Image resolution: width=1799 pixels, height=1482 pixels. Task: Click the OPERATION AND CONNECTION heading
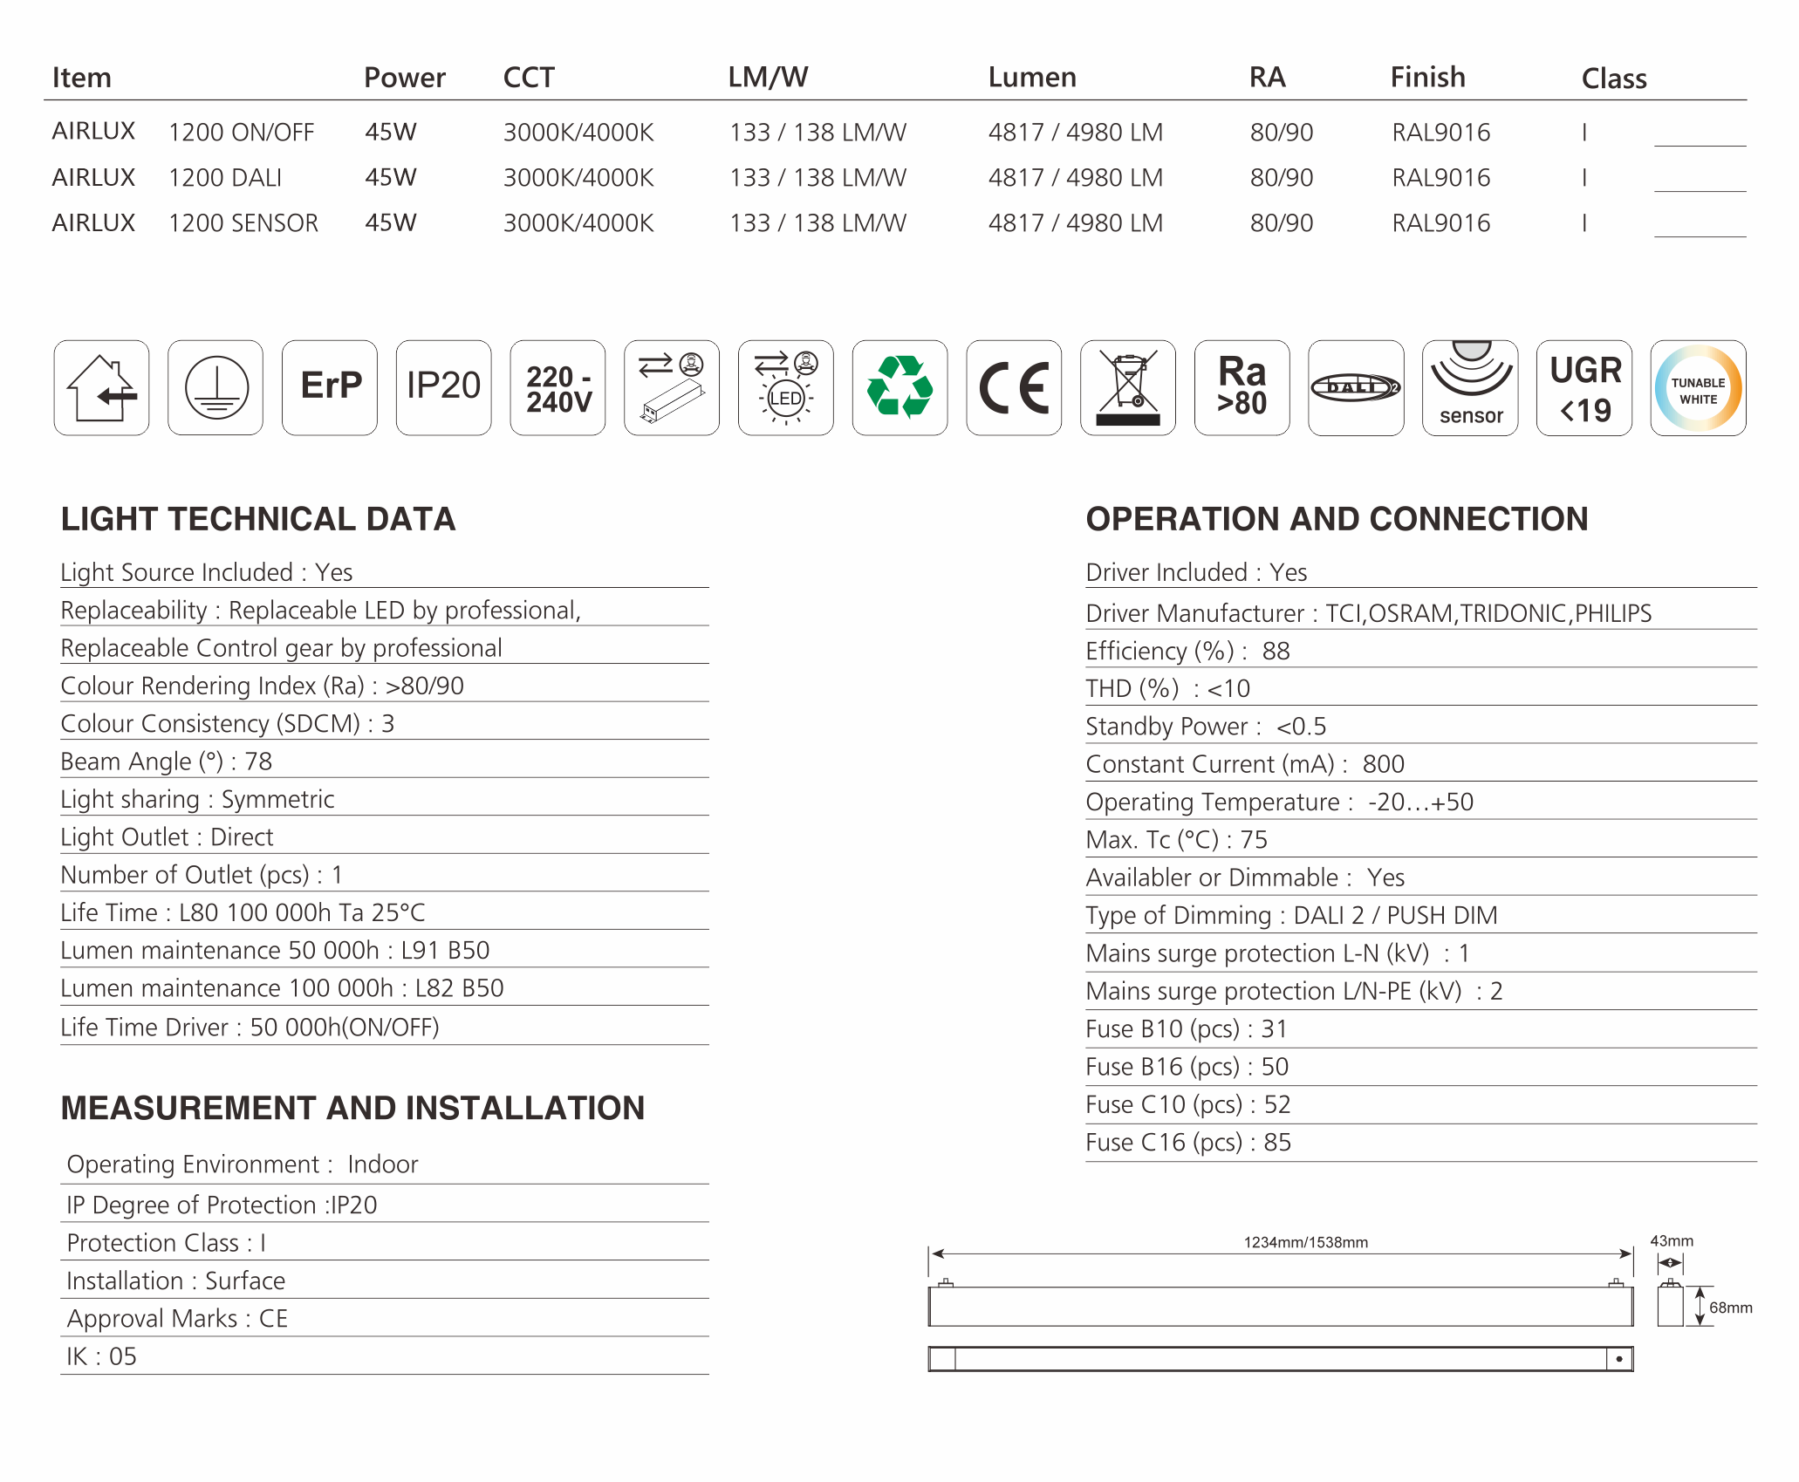coord(1337,519)
